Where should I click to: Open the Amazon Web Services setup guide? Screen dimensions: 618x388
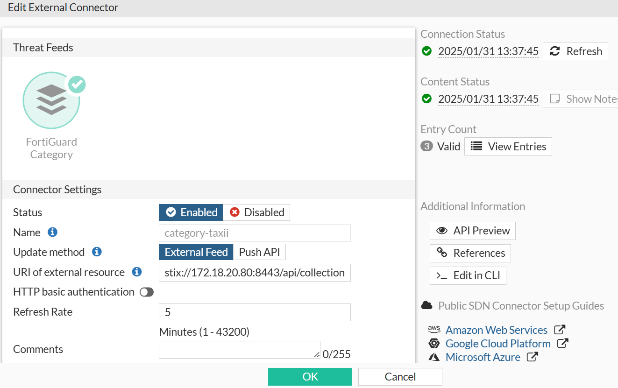coord(497,330)
